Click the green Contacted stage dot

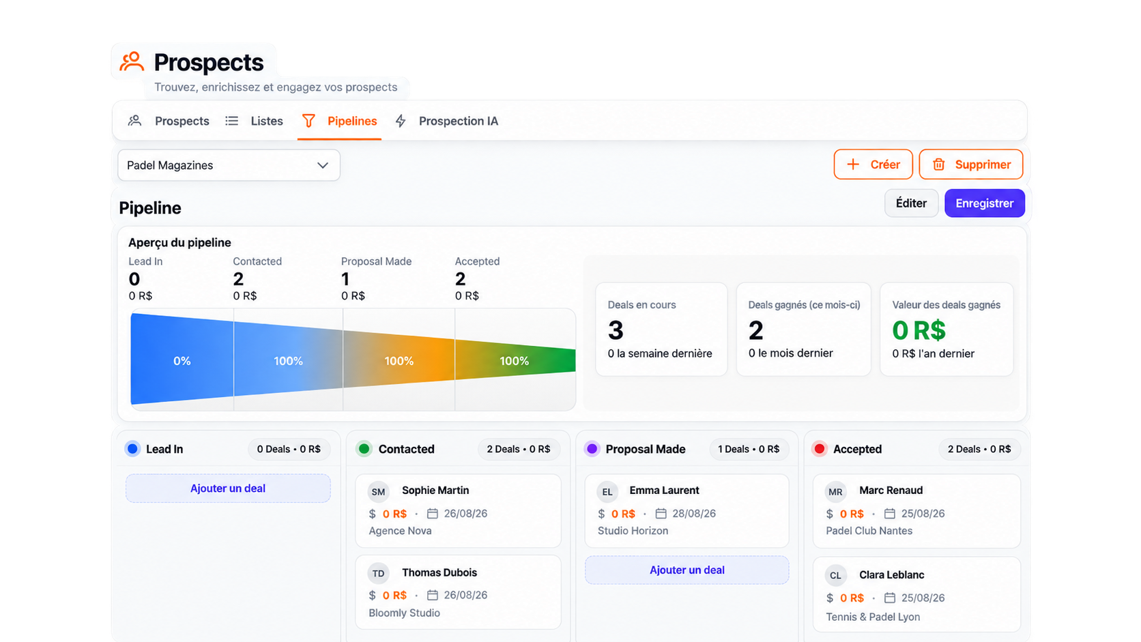(x=364, y=449)
